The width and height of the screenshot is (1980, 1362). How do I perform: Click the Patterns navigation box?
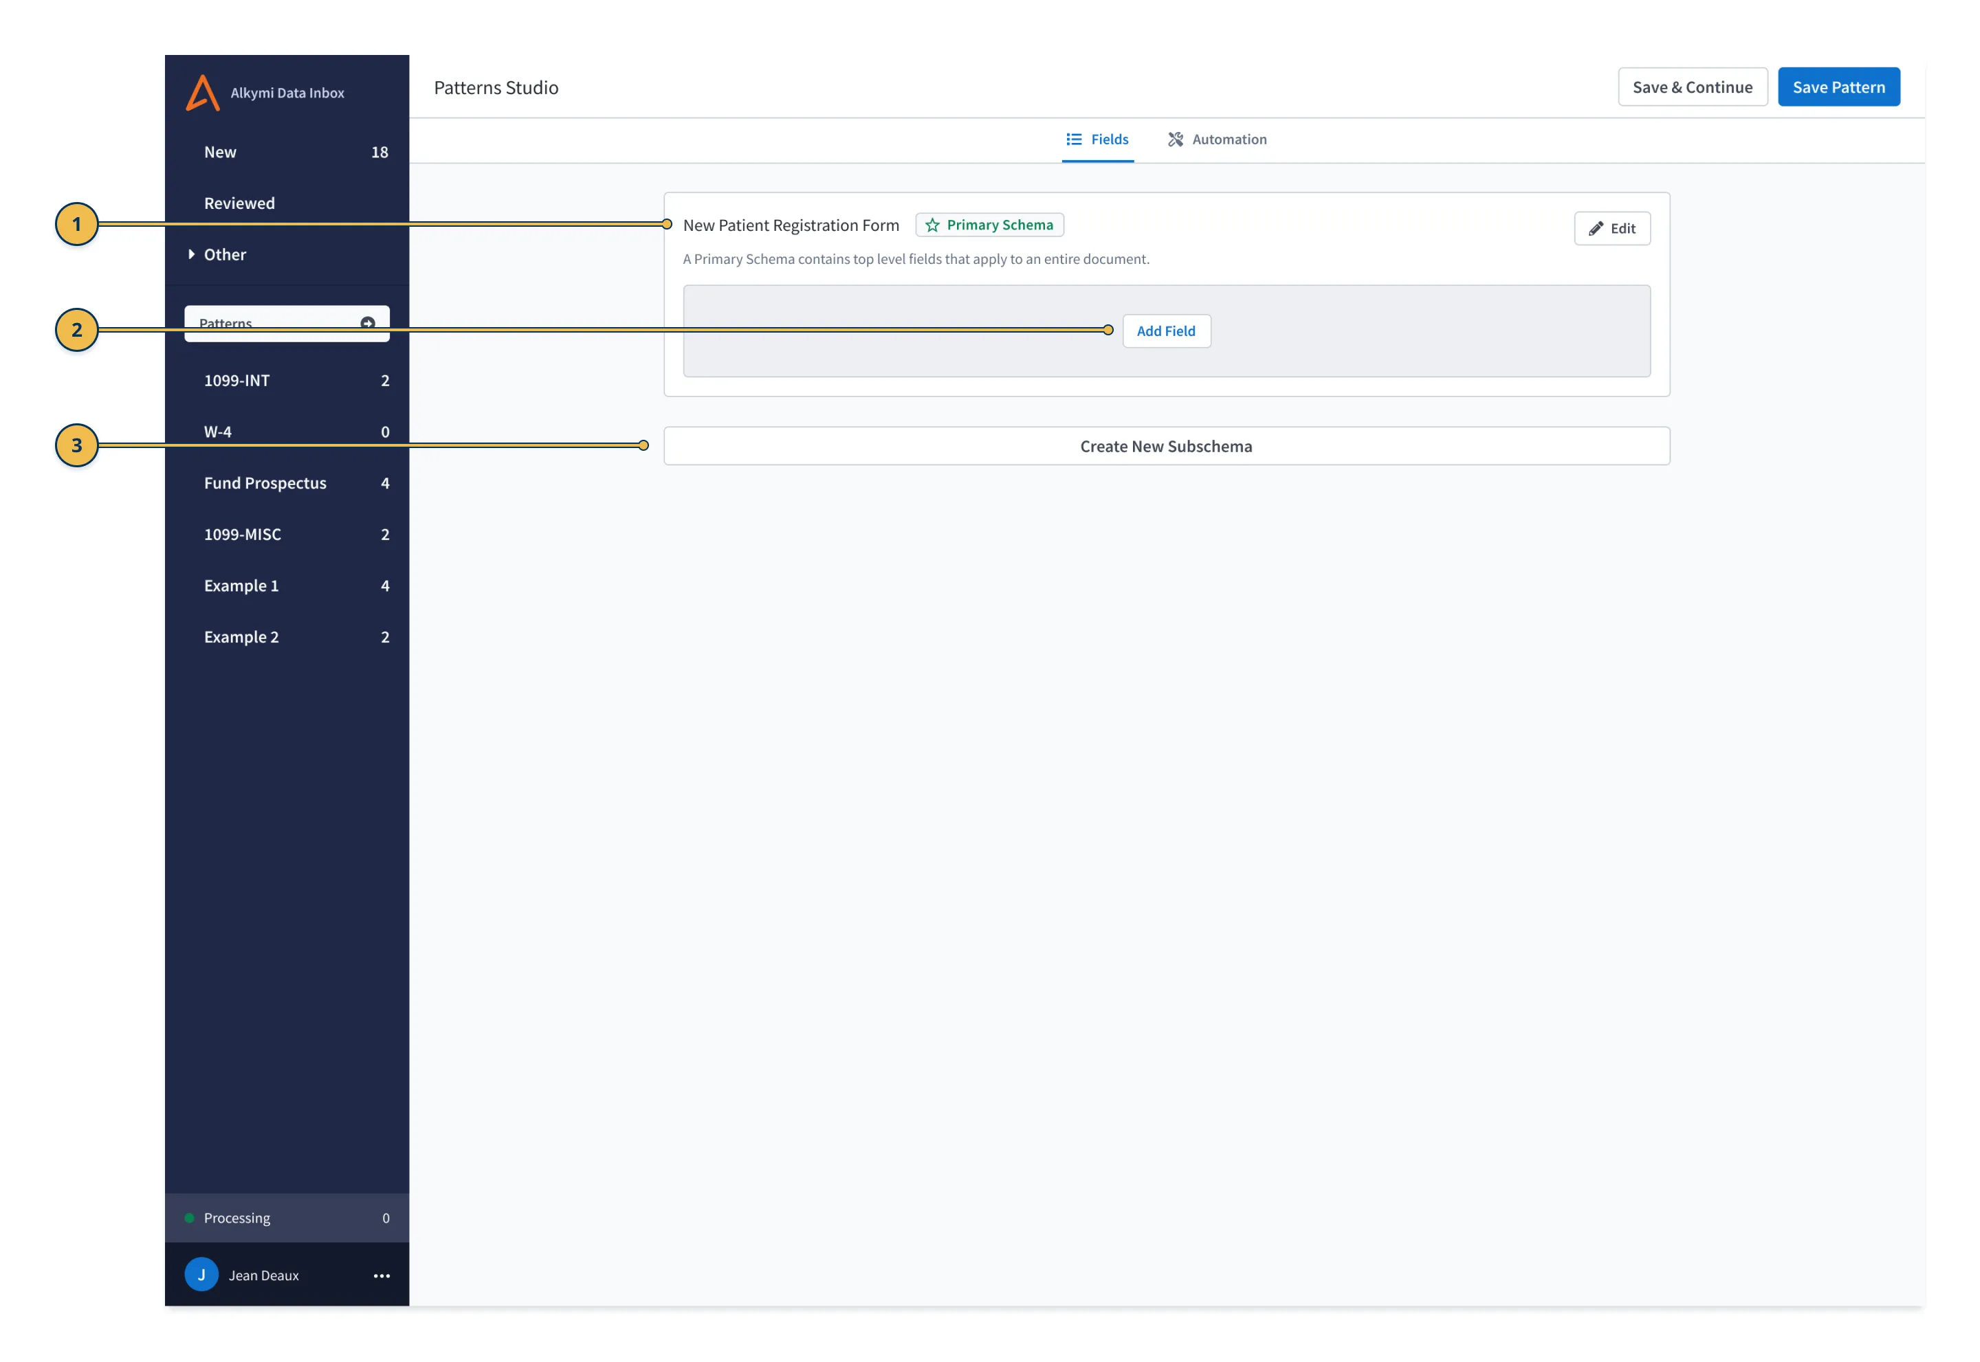tap(287, 324)
